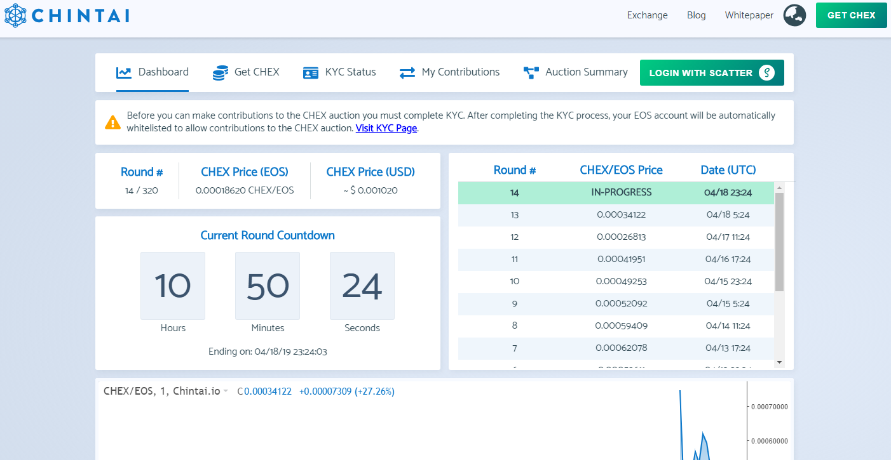Click round 8 price 0.00059409

(x=622, y=325)
